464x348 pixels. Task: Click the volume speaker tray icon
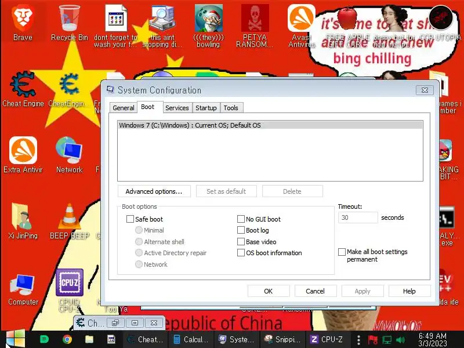tap(401, 340)
